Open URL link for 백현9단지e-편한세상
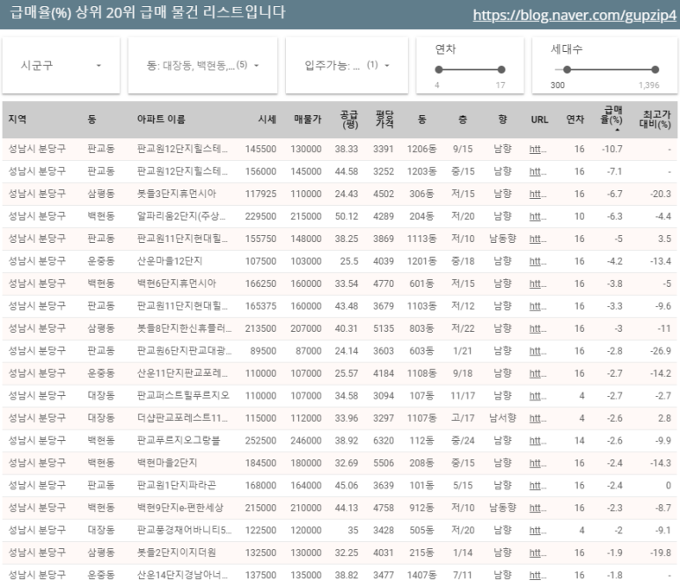 537,508
